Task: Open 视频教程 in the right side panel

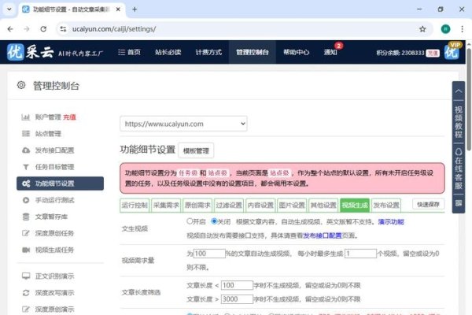Action: click(x=458, y=121)
